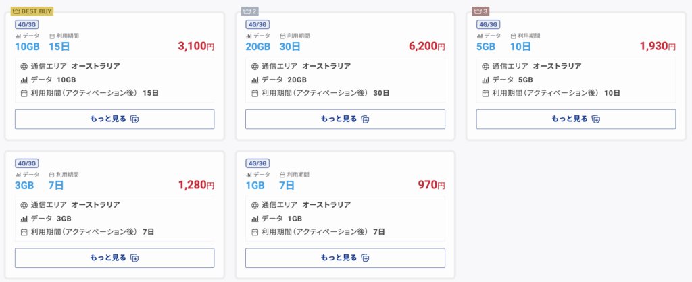Click the 4G/3G badge on 1GB plan
Screen dimensions: 692x282
coord(257,163)
